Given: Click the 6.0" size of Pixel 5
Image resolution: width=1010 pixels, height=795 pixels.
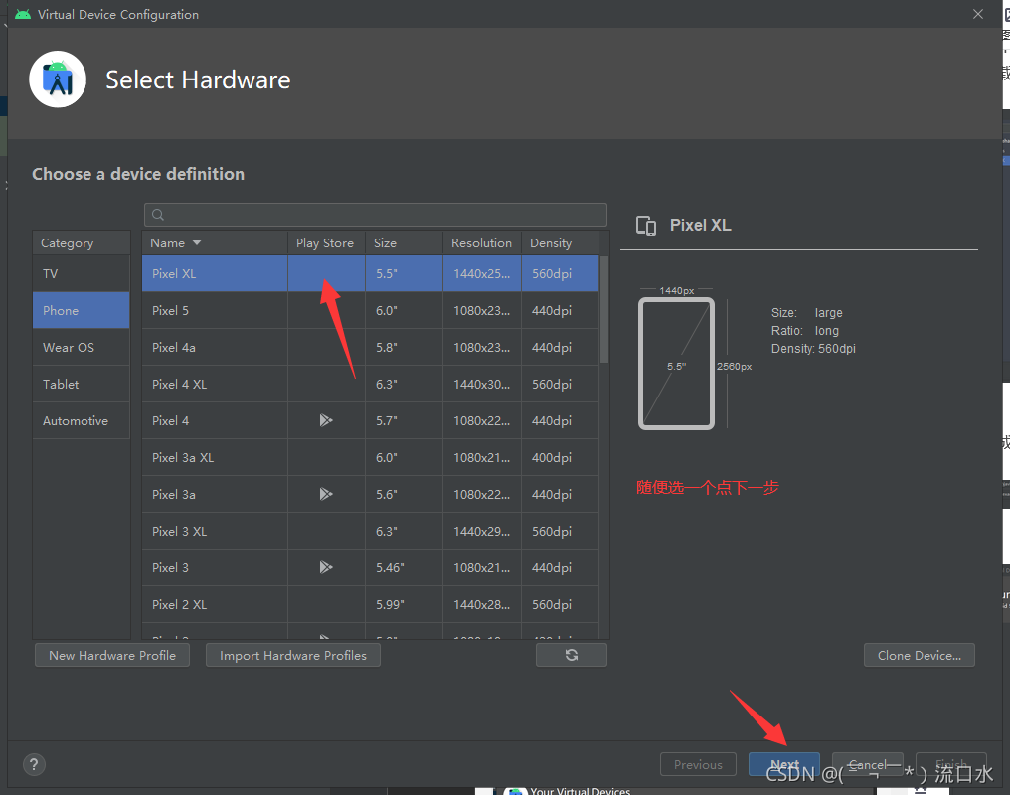Looking at the screenshot, I should [x=387, y=310].
